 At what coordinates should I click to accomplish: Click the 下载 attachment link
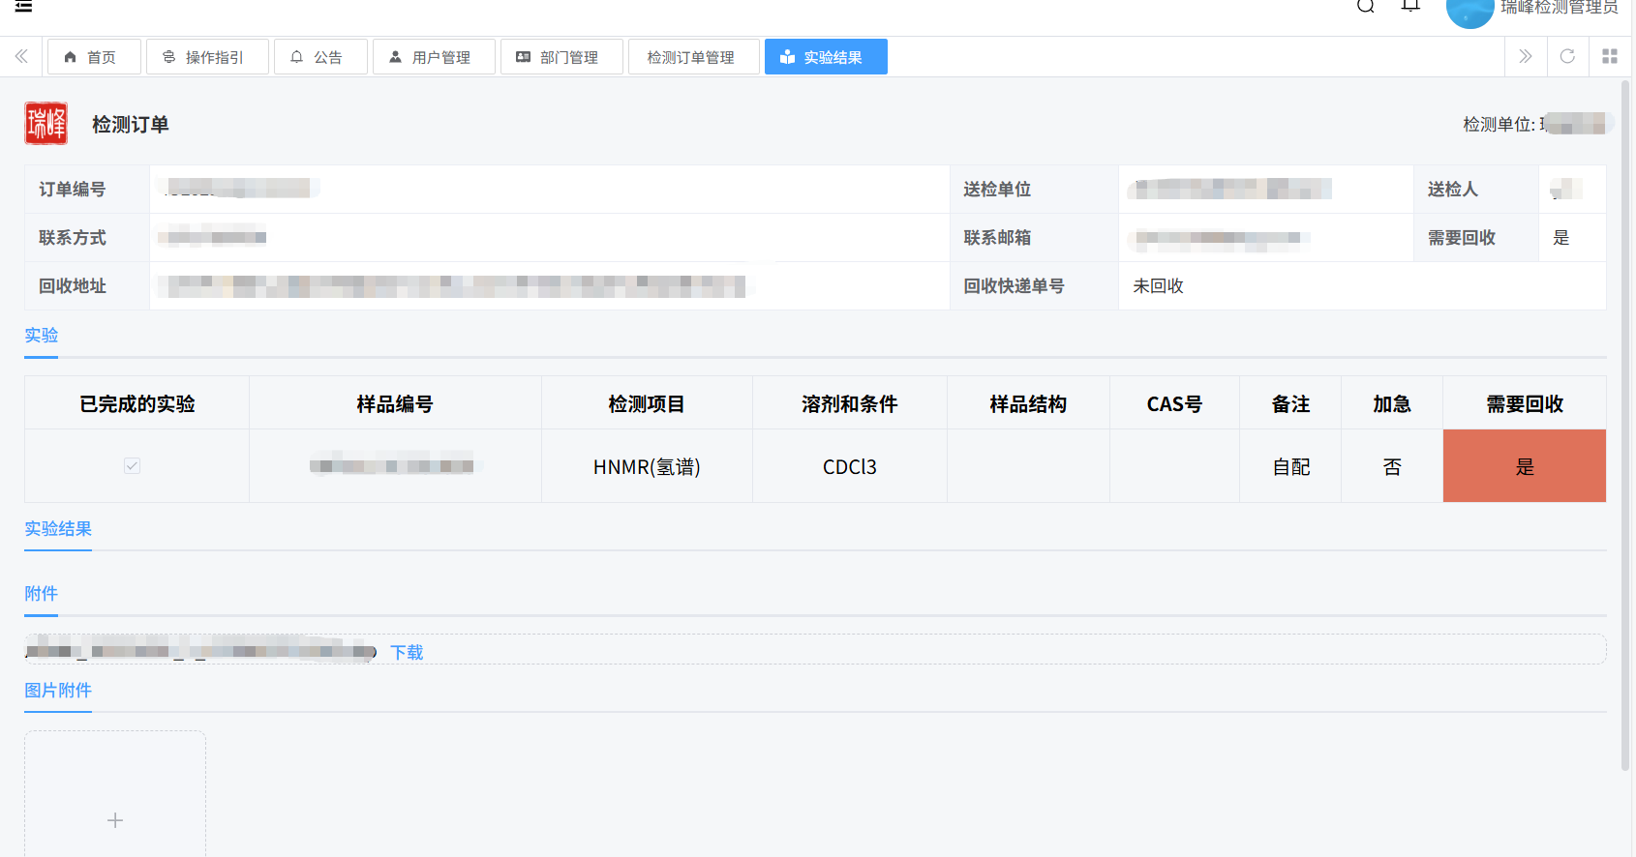[407, 653]
